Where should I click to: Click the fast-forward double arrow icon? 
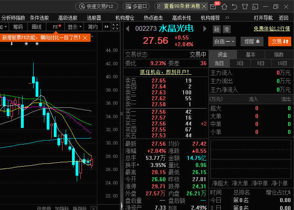[106, 27]
